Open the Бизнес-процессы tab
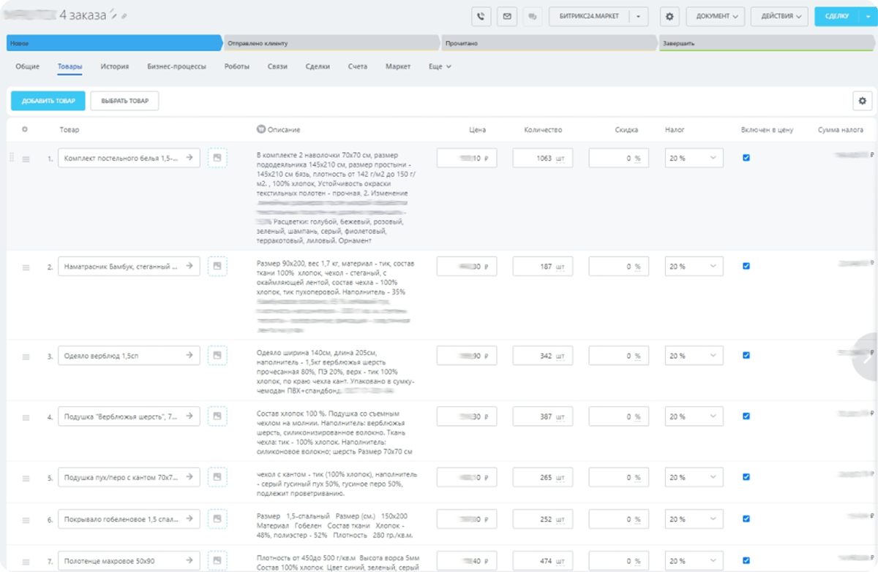 [x=176, y=66]
